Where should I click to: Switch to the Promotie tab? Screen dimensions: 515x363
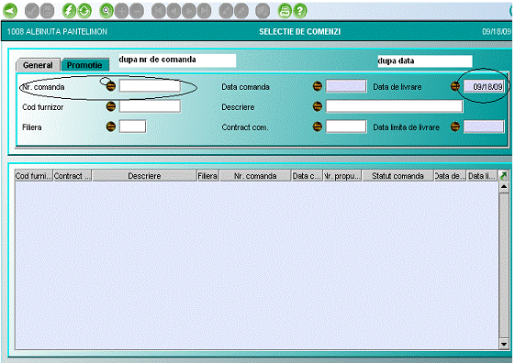pyautogui.click(x=84, y=65)
